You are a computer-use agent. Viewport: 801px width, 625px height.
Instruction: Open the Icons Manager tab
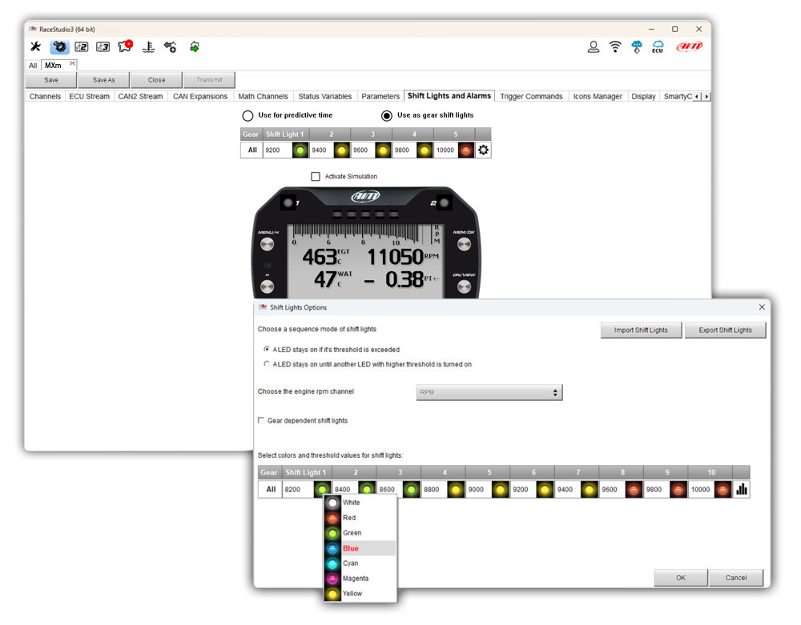click(x=597, y=97)
